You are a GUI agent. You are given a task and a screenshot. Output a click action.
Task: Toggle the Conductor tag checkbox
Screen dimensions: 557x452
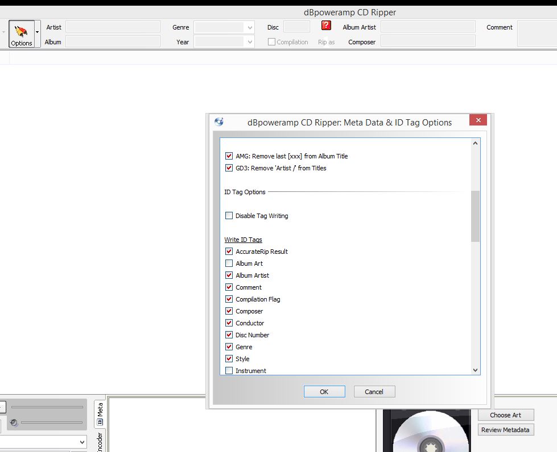point(229,323)
